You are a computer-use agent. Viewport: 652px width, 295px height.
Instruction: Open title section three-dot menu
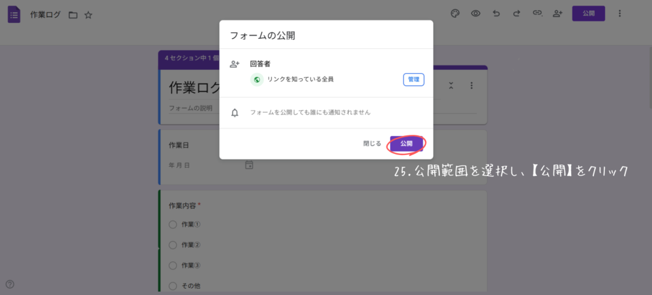click(472, 85)
